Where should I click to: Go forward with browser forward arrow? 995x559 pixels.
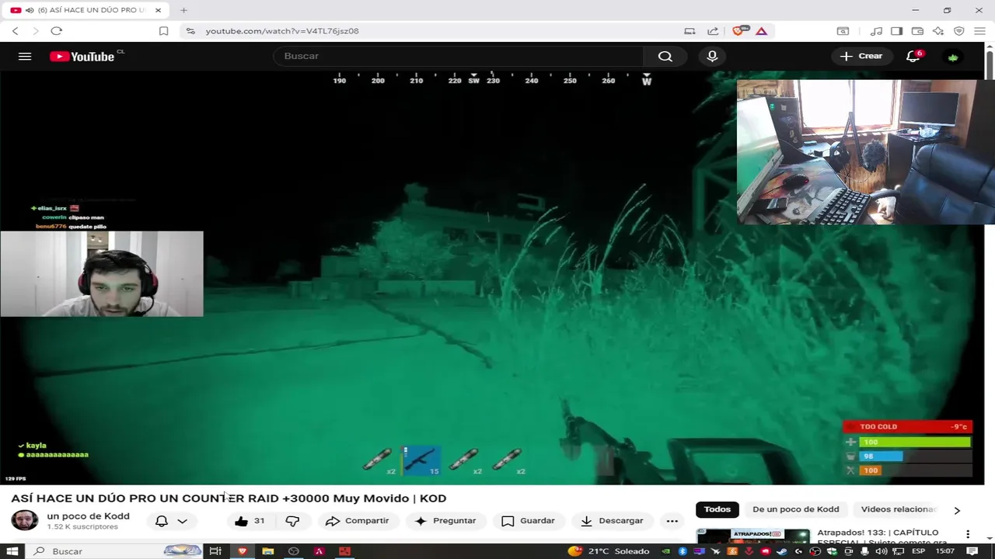[x=36, y=31]
